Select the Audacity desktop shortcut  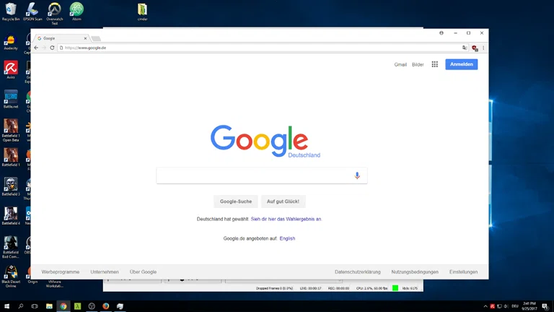11,42
